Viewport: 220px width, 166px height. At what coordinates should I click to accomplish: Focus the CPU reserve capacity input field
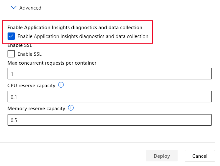tap(110, 97)
